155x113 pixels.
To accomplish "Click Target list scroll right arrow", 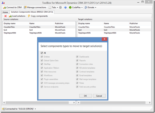I will pyautogui.click(x=150, y=102).
